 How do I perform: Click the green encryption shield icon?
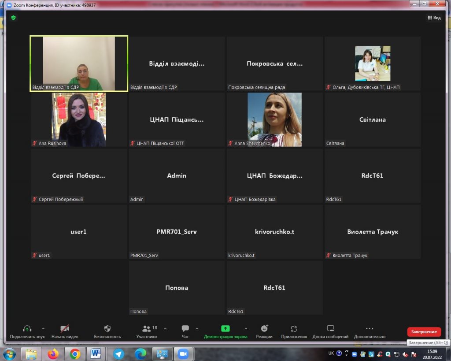[13, 18]
